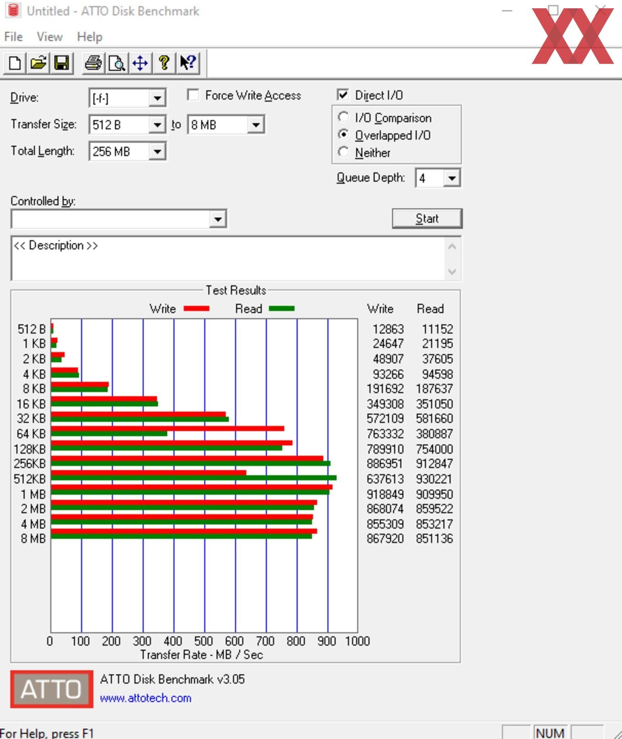This screenshot has width=622, height=739.
Task: Select the Overlapped I/O radio button
Action: [343, 134]
